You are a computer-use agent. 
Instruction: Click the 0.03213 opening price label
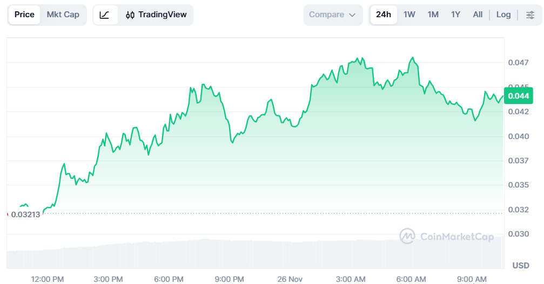(x=25, y=214)
